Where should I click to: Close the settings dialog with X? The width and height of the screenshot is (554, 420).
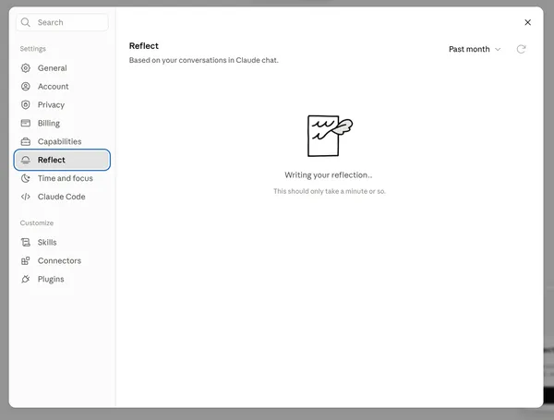pos(527,22)
